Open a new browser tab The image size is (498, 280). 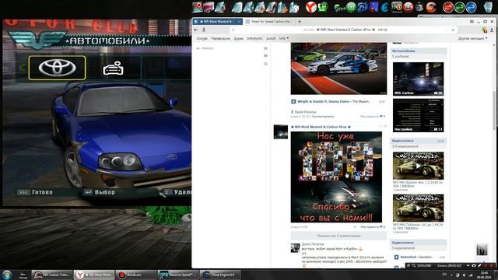click(x=299, y=21)
